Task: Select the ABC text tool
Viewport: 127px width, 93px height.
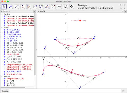Action: tap(59, 7)
